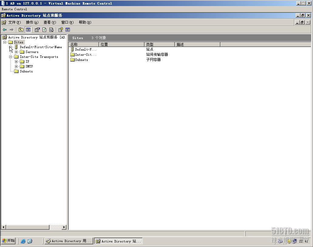Image resolution: width=313 pixels, height=247 pixels.
Task: Click the tree pane scrollbar left arrow
Action: coord(4,227)
